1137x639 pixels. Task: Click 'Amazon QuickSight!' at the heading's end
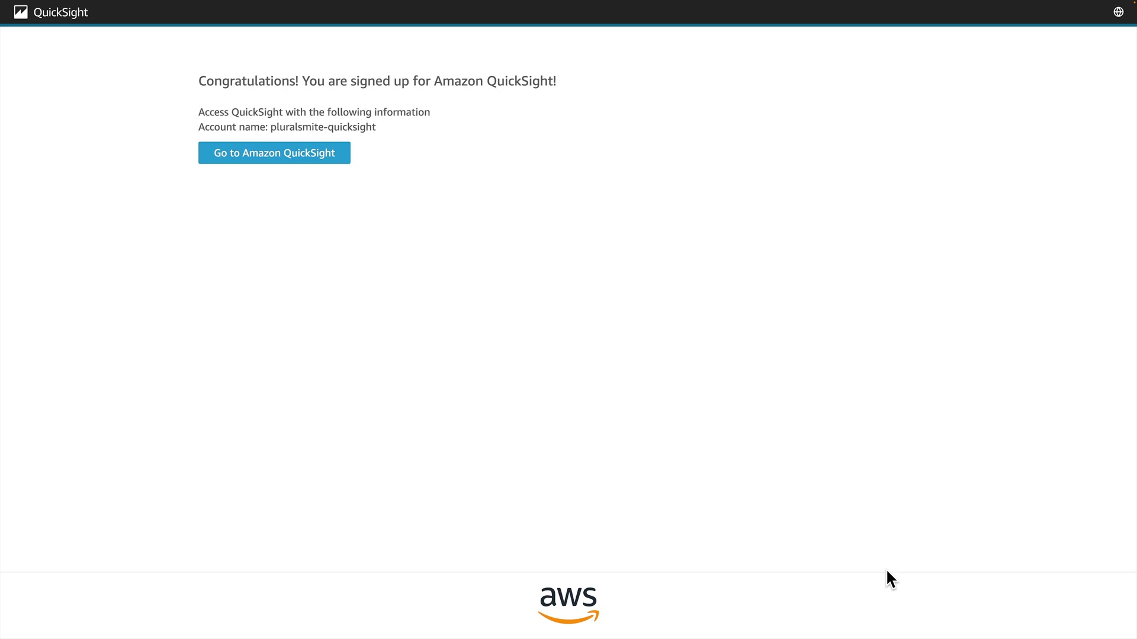click(x=495, y=81)
